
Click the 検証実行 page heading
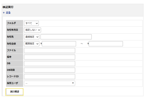8,7
